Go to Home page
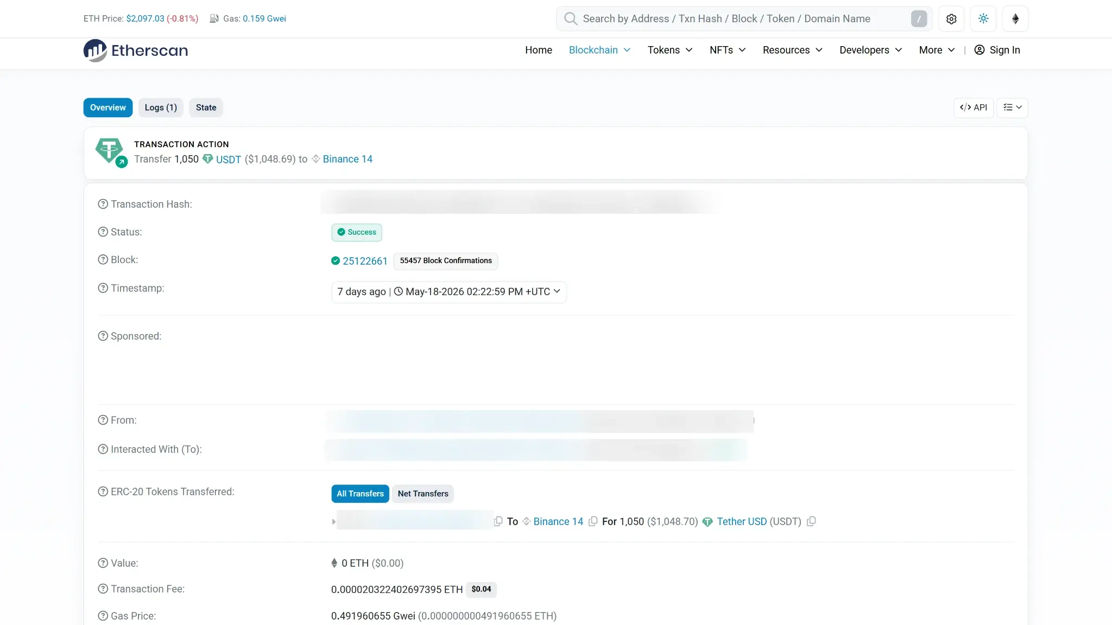1112x625 pixels. click(x=539, y=50)
